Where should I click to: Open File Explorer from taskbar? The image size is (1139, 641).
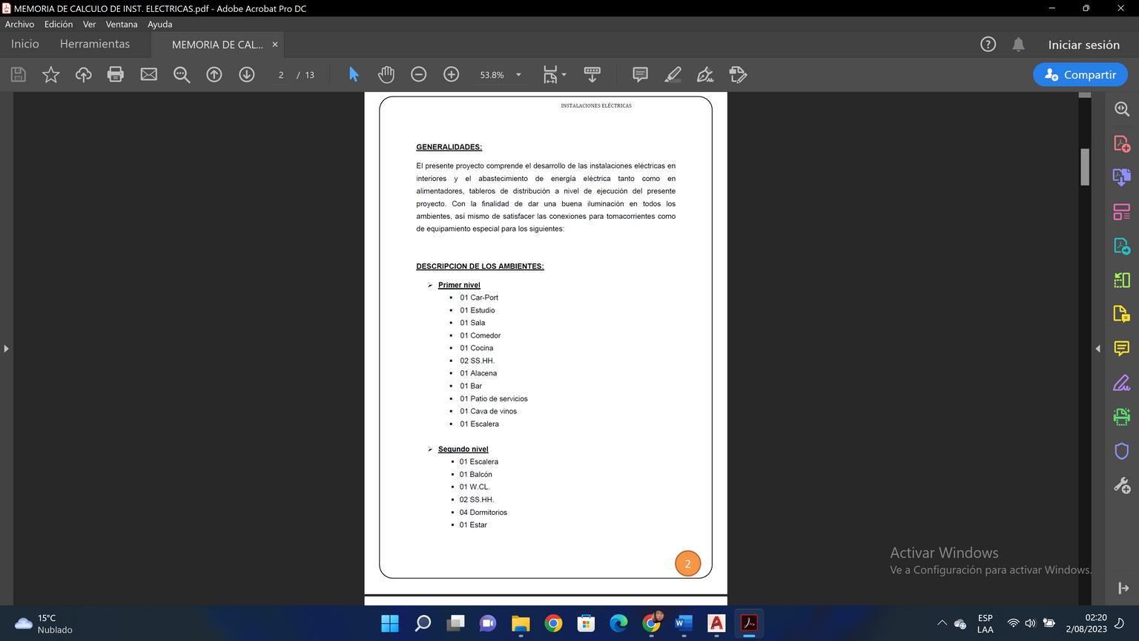[x=521, y=623]
